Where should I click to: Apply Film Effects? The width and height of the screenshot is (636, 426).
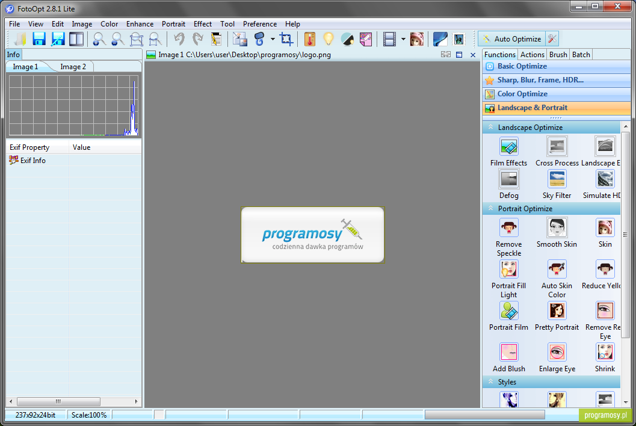pos(508,152)
